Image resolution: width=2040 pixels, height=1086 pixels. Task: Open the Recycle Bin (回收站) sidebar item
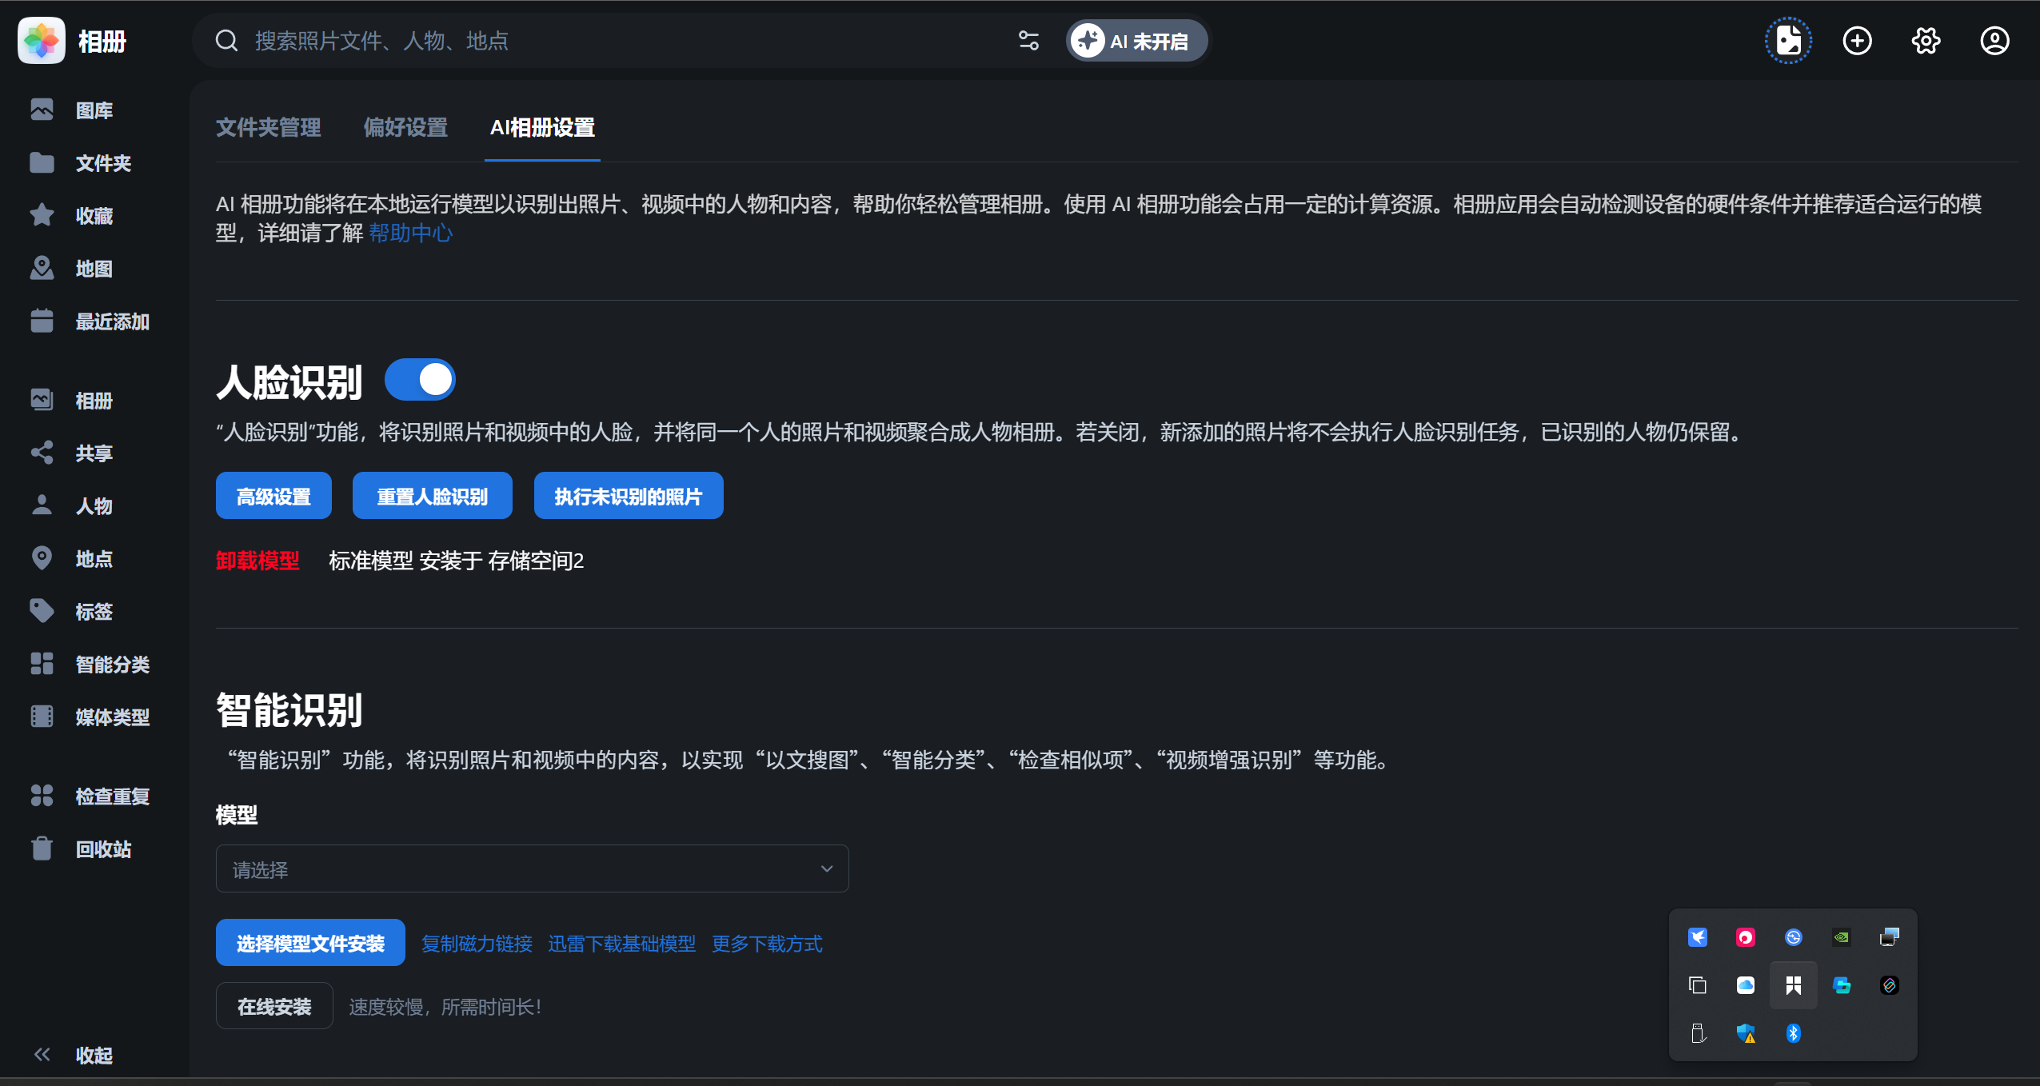click(x=102, y=849)
